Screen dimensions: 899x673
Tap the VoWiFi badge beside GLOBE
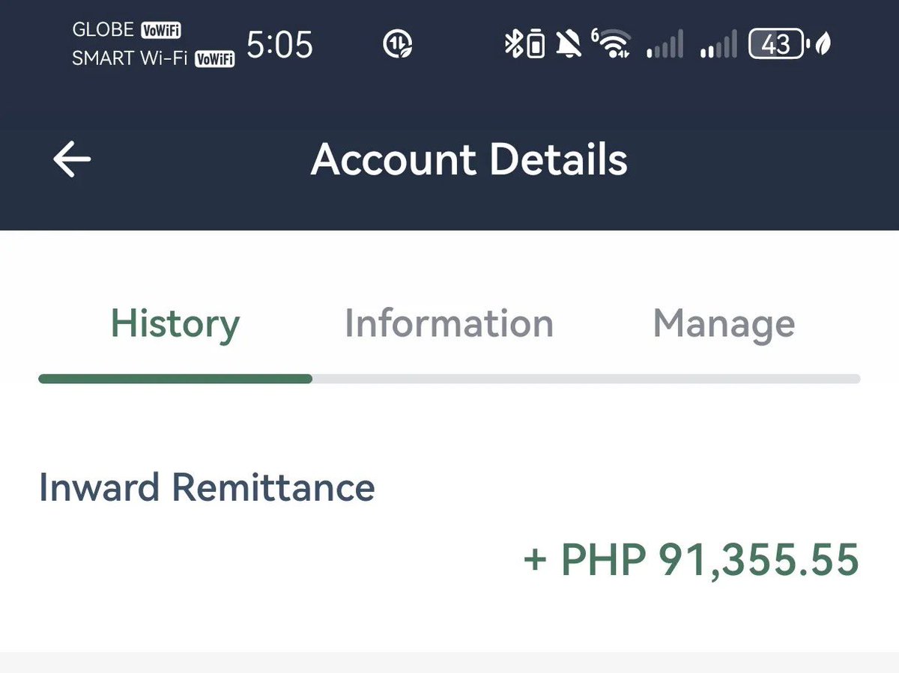161,30
